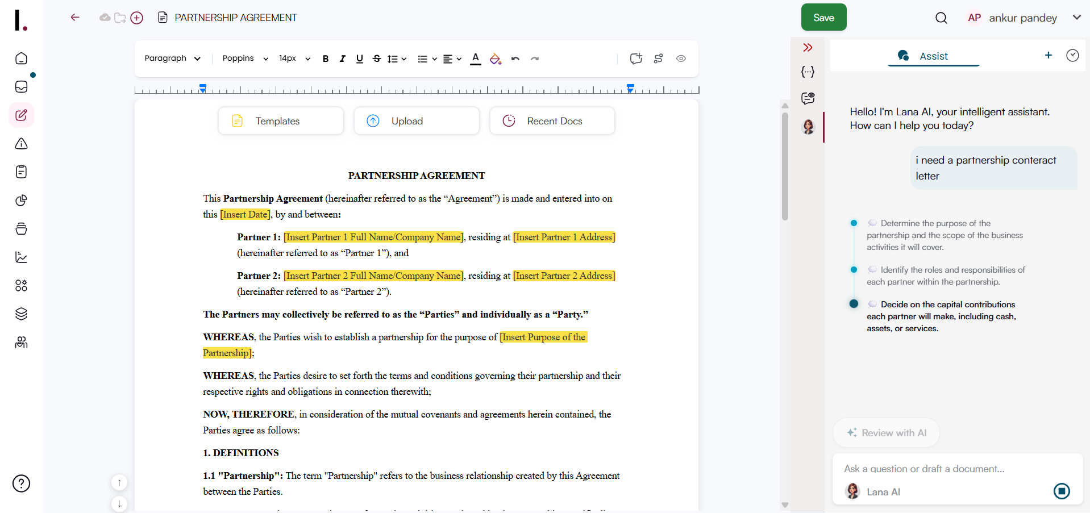Screen dimensions: 1090x513
Task: Open the pie chart reports icon
Action: point(21,201)
